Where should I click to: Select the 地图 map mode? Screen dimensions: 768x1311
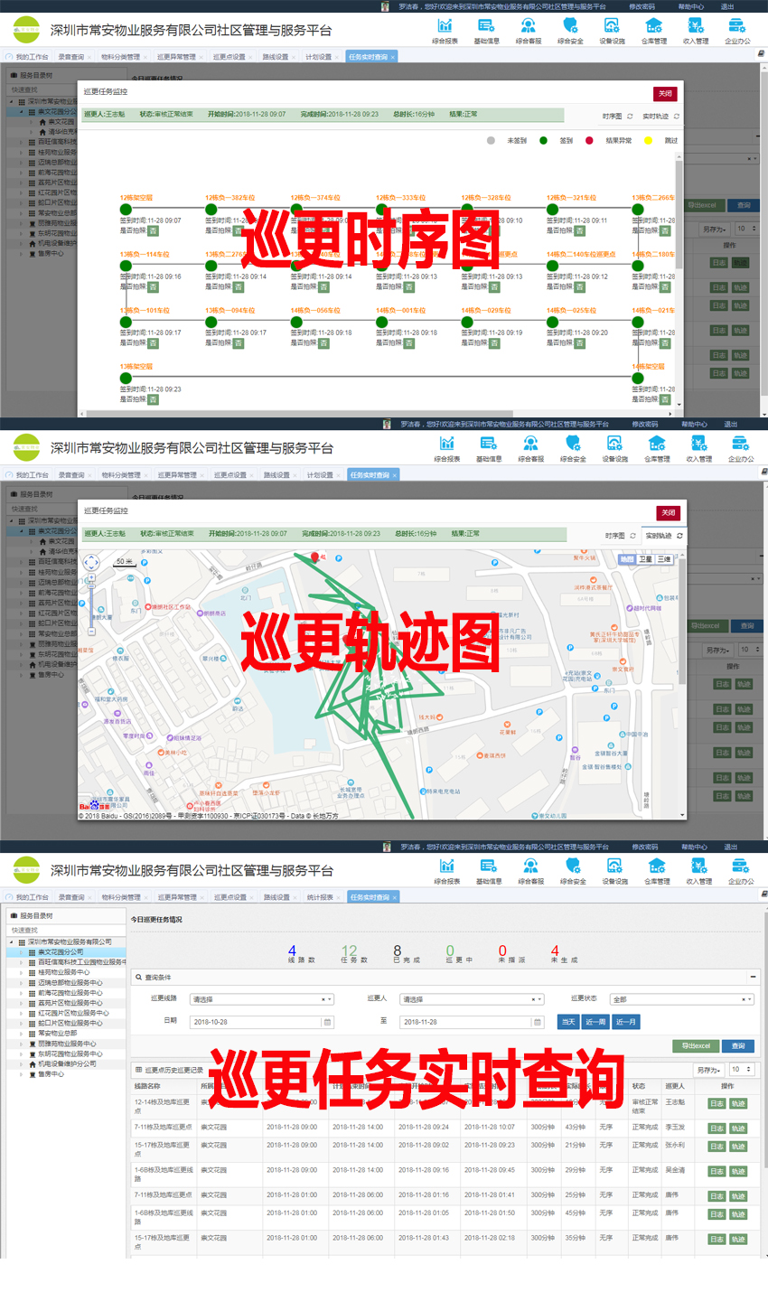[x=626, y=559]
